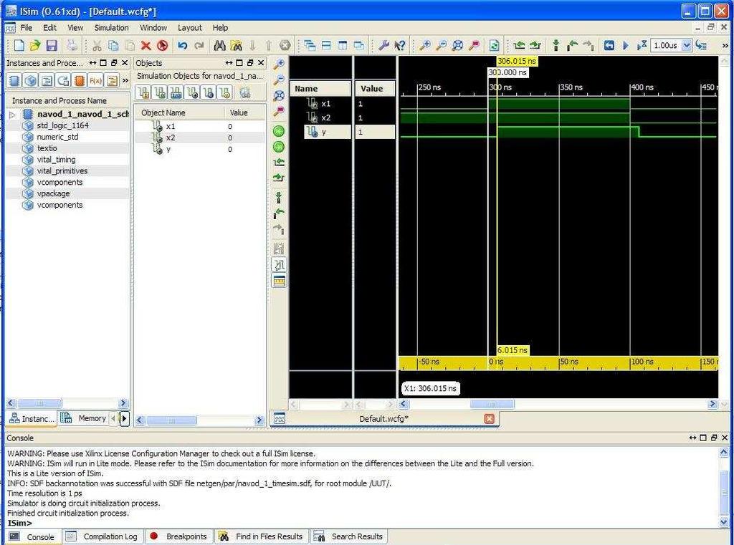Click the swap cursors icon in side toolbar
This screenshot has height=545, width=734.
(x=279, y=249)
